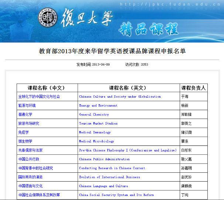Open the Energy and Environment link

click(x=98, y=105)
